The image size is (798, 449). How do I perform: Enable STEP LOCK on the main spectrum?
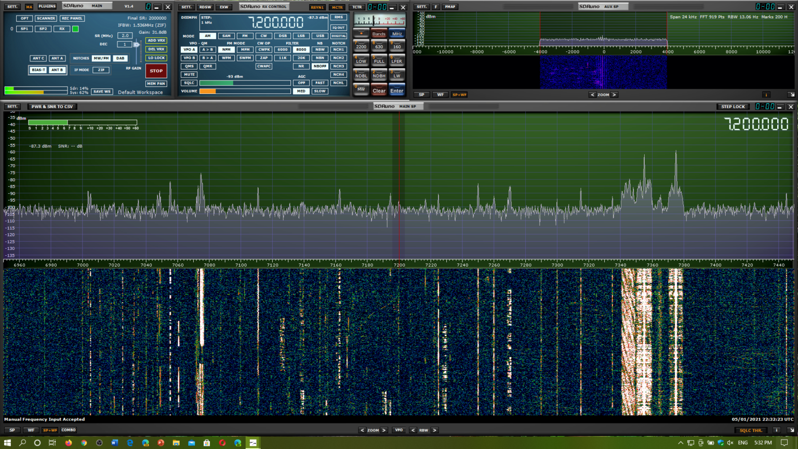coord(732,106)
